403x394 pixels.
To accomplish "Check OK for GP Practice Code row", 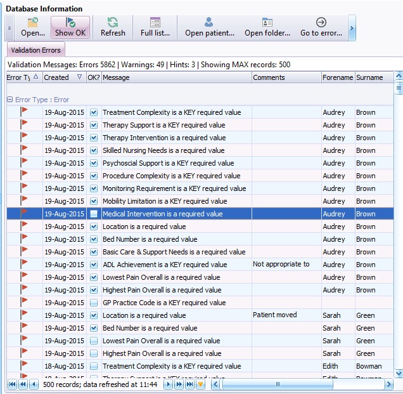I will click(x=94, y=303).
